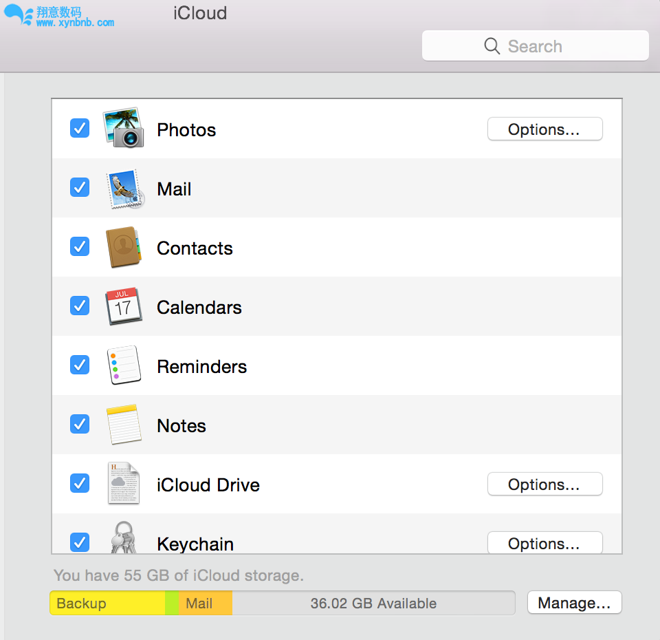This screenshot has width=660, height=640.
Task: Click the 55 GB iCloud storage text
Action: click(x=179, y=575)
